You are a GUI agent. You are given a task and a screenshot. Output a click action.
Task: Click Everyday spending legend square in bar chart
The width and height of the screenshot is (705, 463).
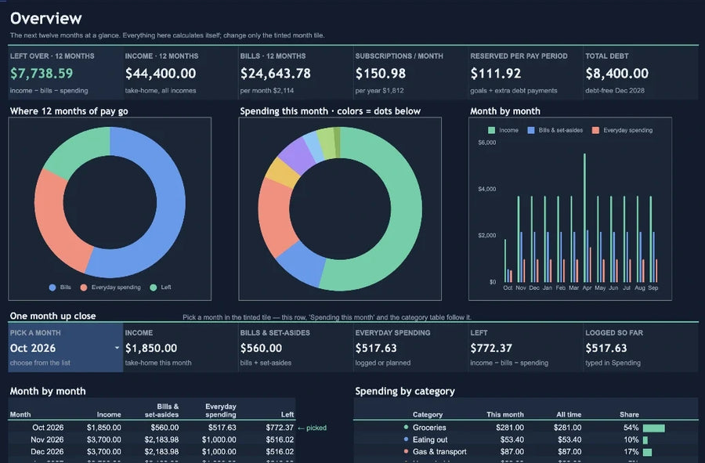point(596,130)
